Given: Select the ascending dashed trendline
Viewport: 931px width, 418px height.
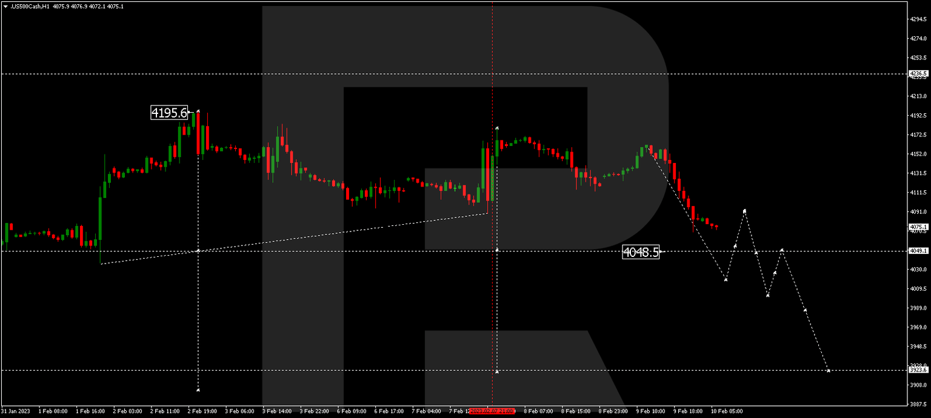Looking at the screenshot, I should coord(303,238).
